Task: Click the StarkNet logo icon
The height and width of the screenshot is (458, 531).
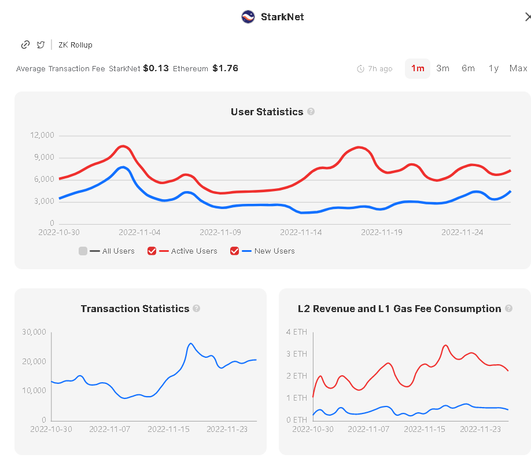Action: tap(248, 17)
